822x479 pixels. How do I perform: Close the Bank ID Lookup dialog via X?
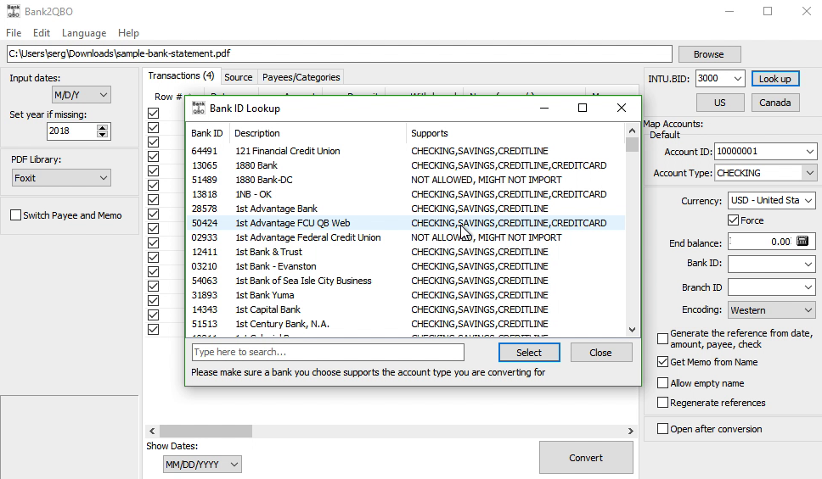point(622,108)
